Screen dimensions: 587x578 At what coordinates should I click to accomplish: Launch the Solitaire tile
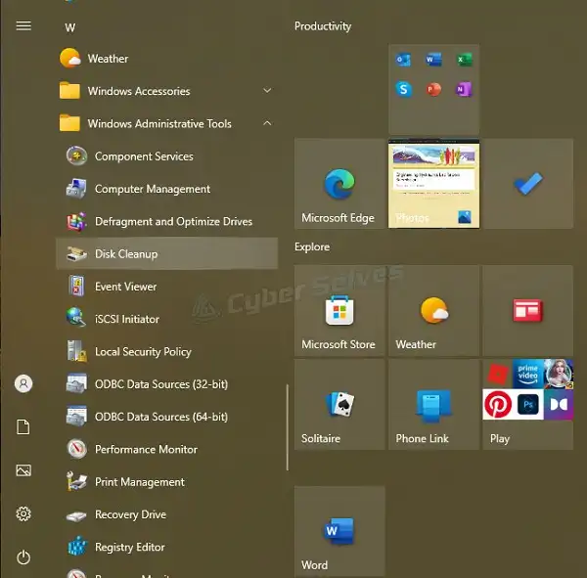point(339,405)
